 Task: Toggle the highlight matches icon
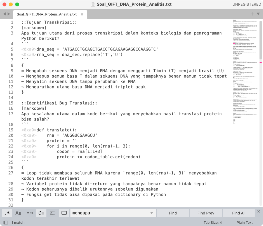coord(64,213)
